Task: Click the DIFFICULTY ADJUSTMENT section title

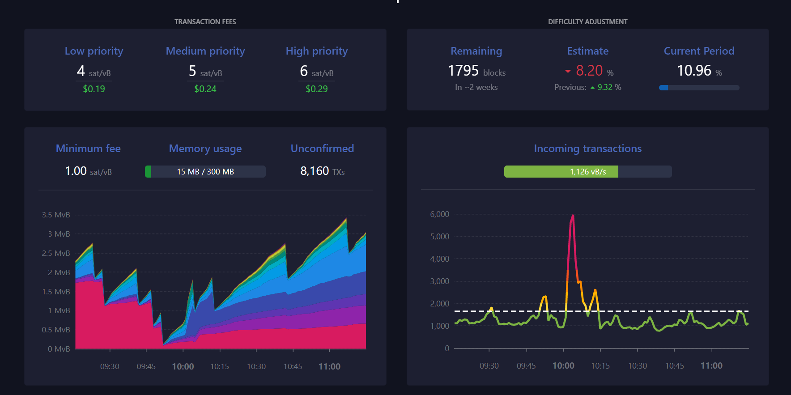Action: 588,21
